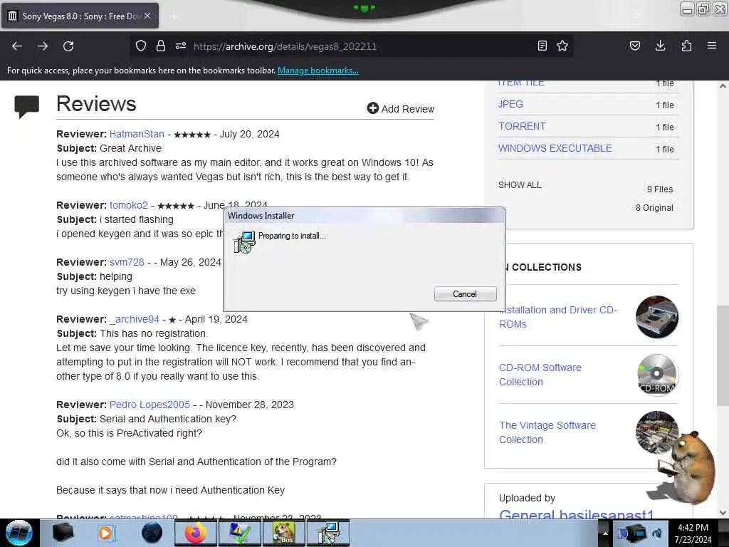Reload the archive.org page

coord(68,46)
